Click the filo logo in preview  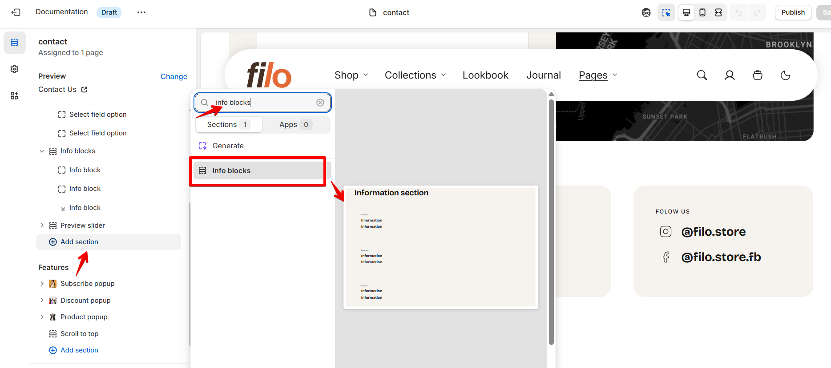(269, 75)
